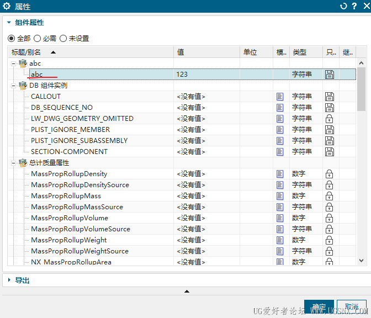This screenshot has width=371, height=318.
Task: Click the MassPropRollupDensity row lock icon
Action: 330,174
